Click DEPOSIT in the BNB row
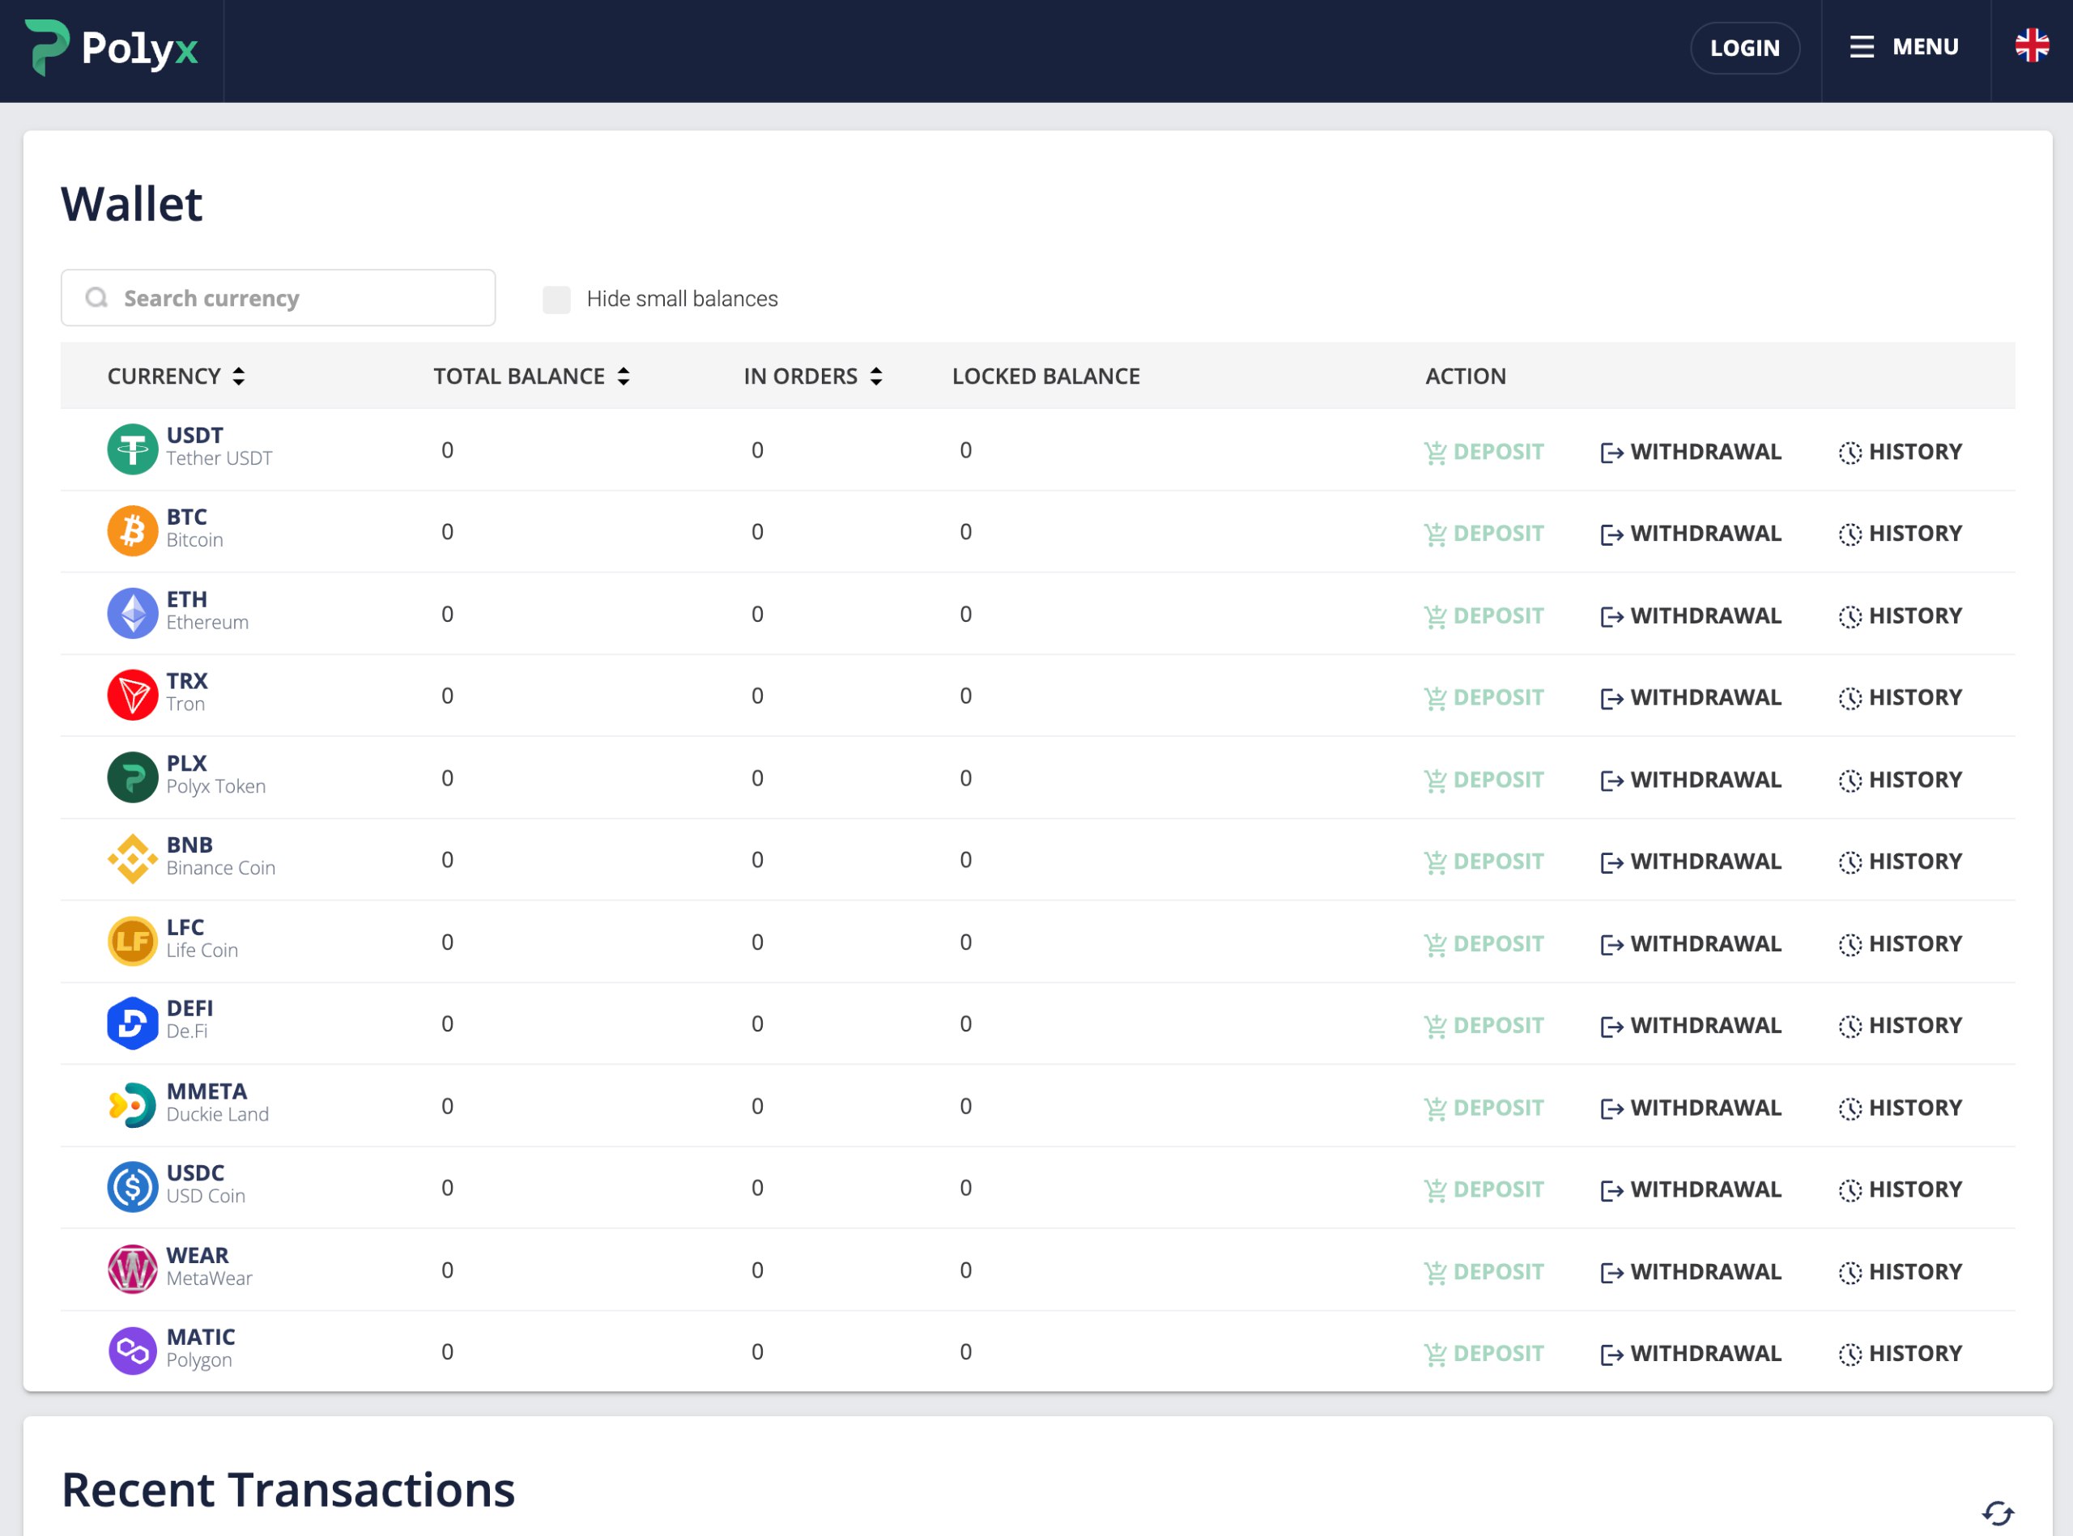2073x1536 pixels. 1483,861
